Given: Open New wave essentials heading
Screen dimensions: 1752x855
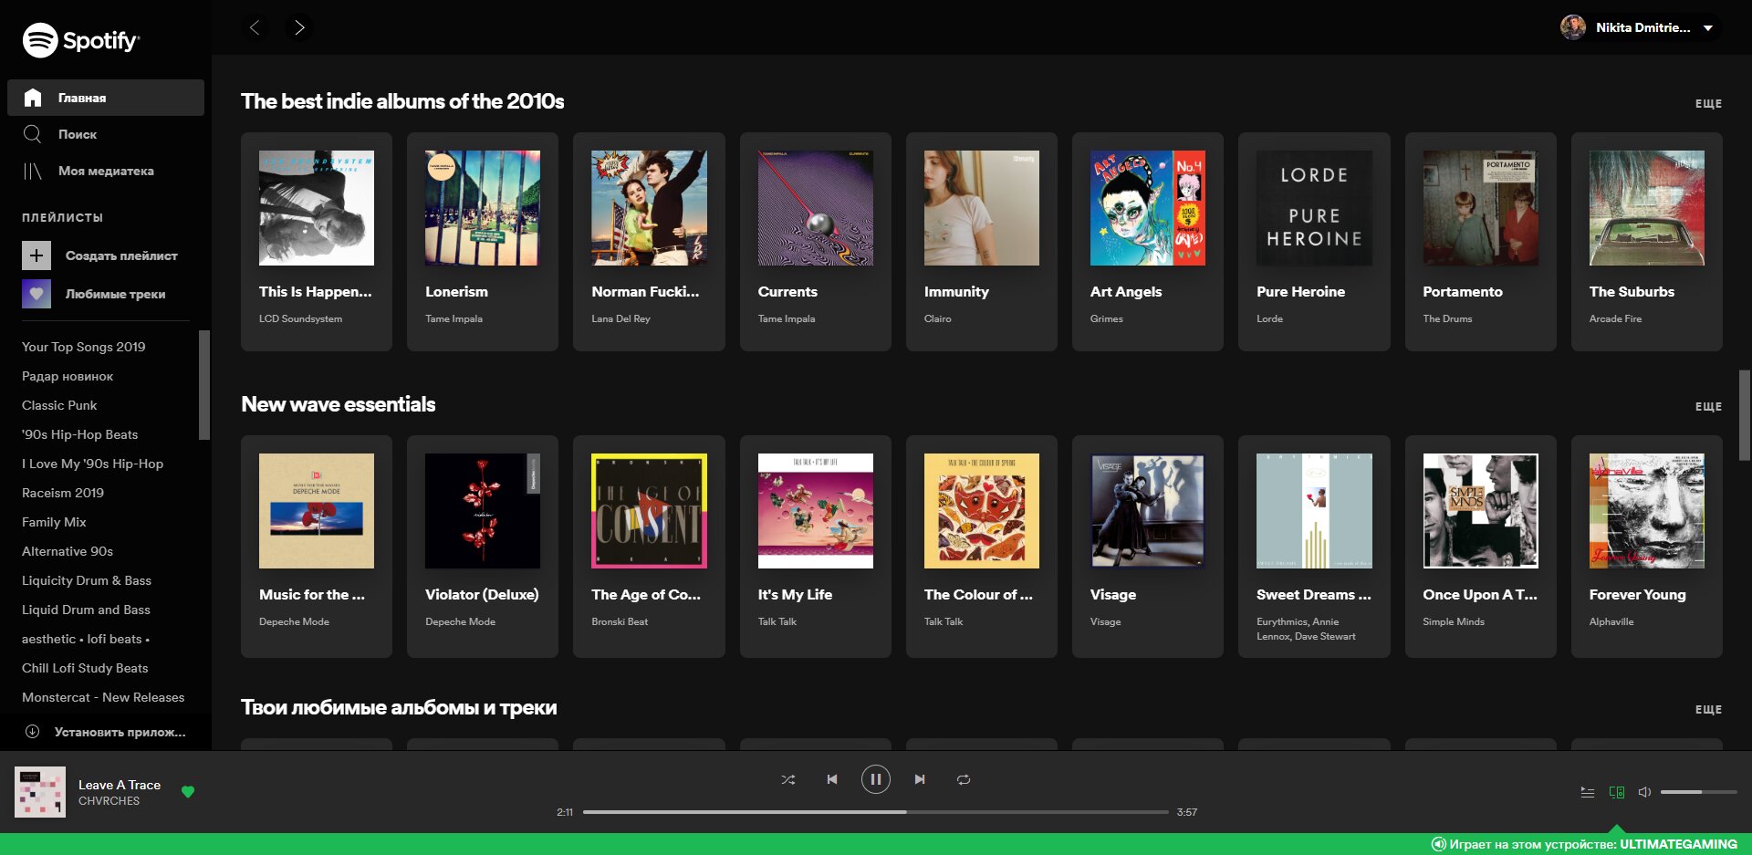Looking at the screenshot, I should [339, 404].
